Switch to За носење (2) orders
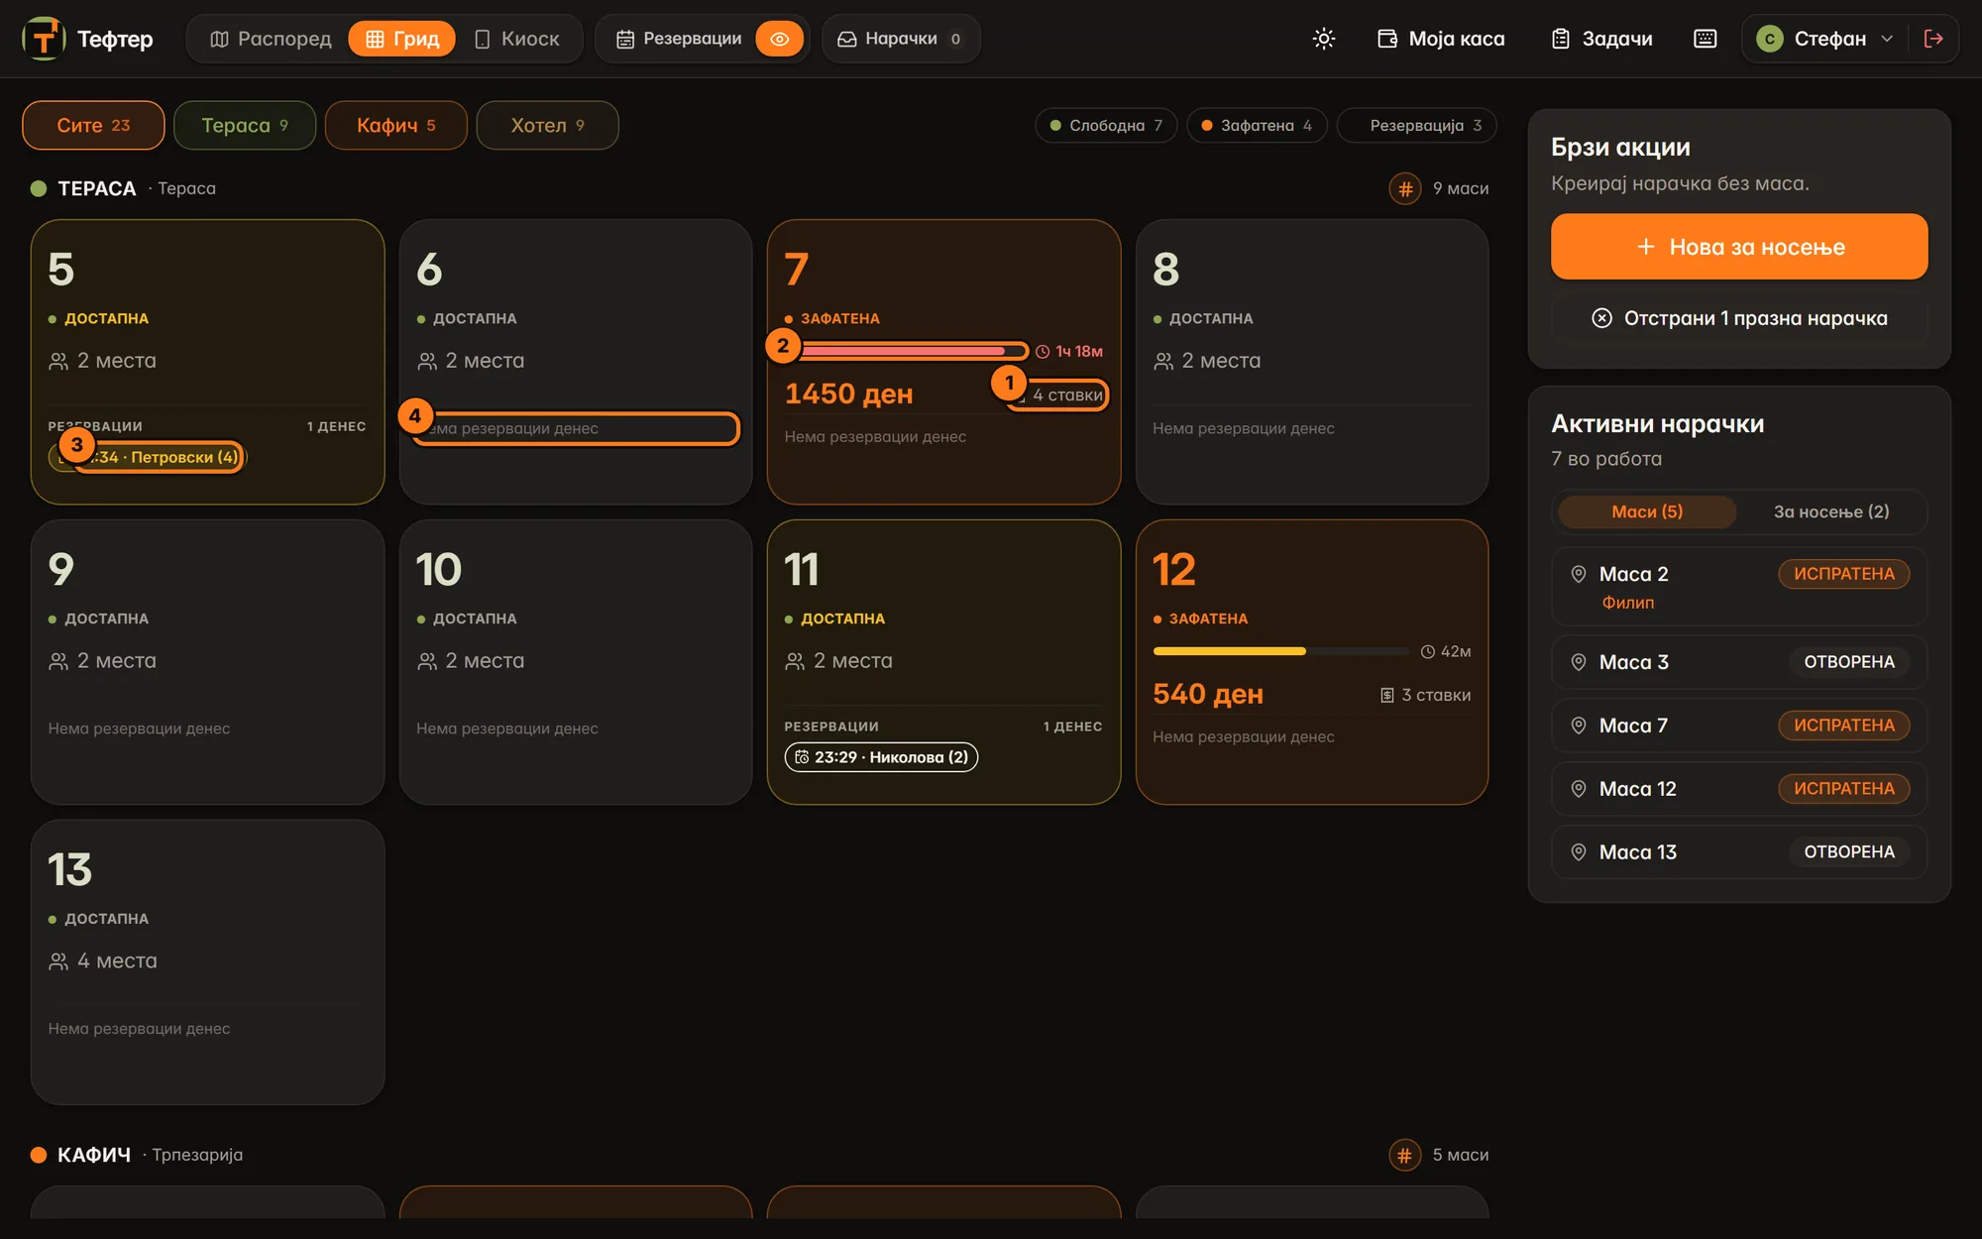Screen dimensions: 1982x1239 [x=1831, y=511]
